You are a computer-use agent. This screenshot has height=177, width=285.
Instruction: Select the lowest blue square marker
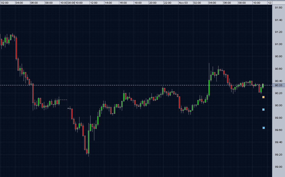click(264, 128)
